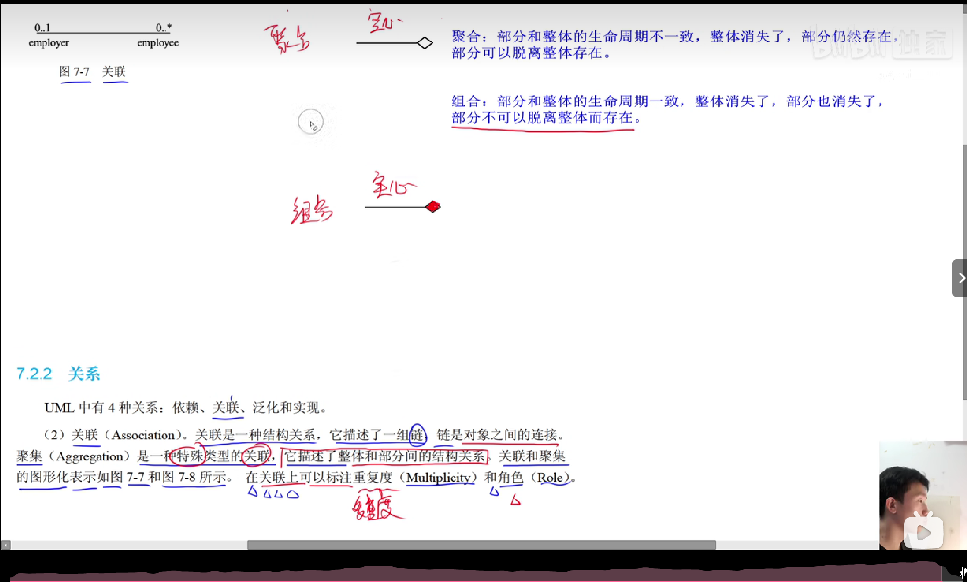Click the circular cursor highlight indicator
This screenshot has width=967, height=582.
tap(310, 122)
